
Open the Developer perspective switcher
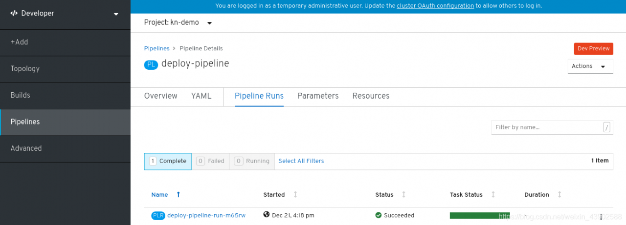click(x=65, y=14)
